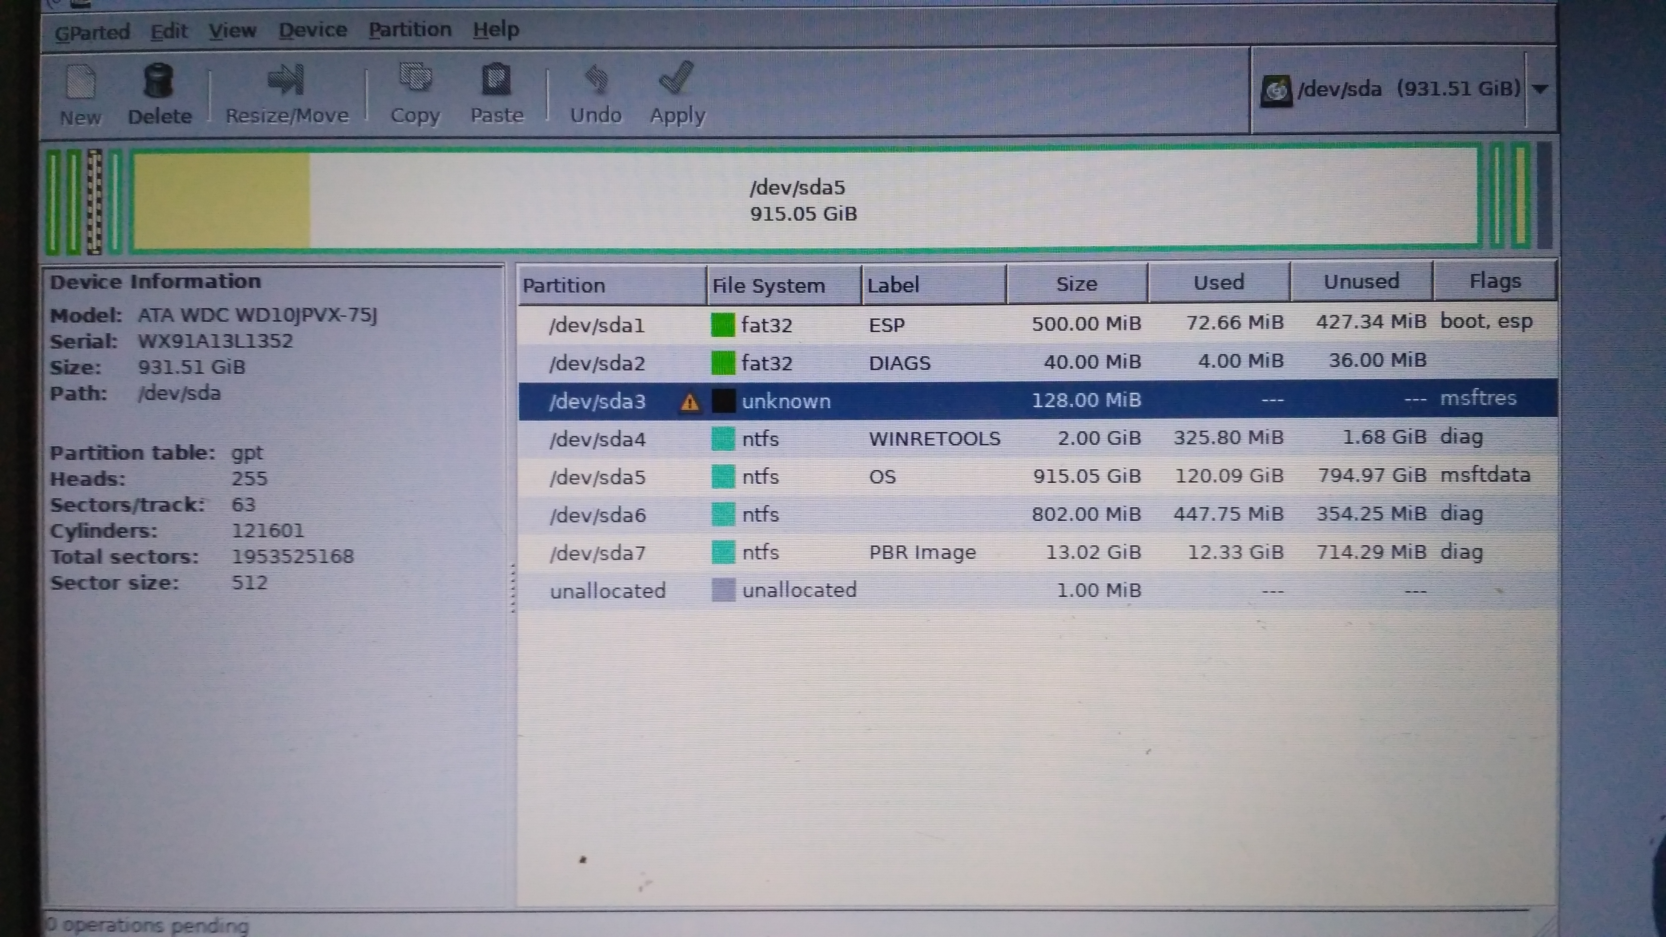Open the Edit menu
The width and height of the screenshot is (1666, 937).
coord(169,30)
